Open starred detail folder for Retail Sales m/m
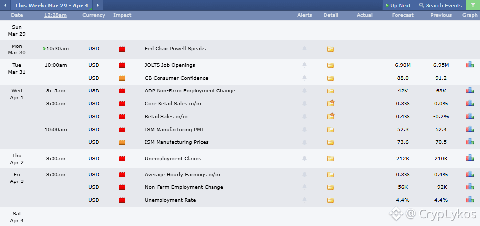Screen dimensions: 480x226 (x=331, y=116)
